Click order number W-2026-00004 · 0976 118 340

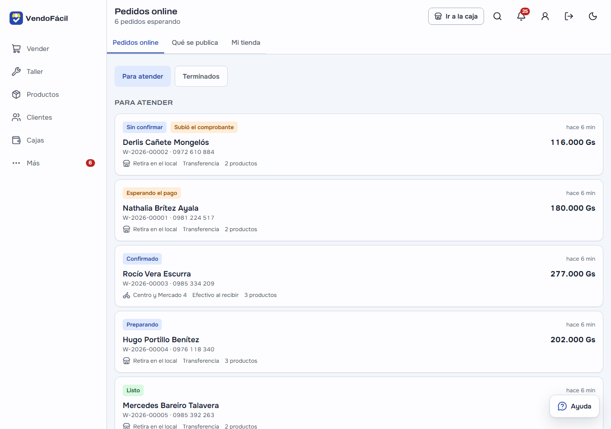click(169, 349)
